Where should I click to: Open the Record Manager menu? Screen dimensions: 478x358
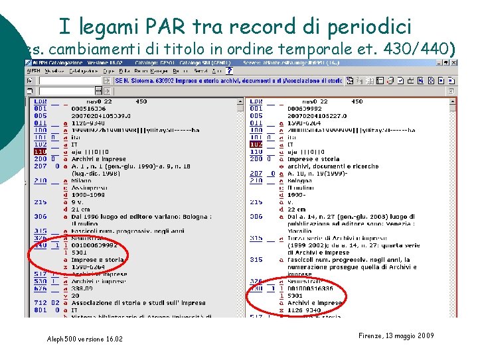(x=151, y=71)
